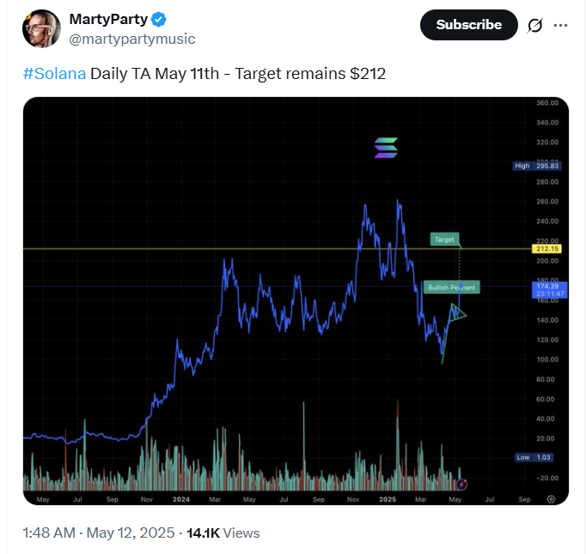This screenshot has height=554, width=586.
Task: Click the Solana logo on chart
Action: (386, 148)
